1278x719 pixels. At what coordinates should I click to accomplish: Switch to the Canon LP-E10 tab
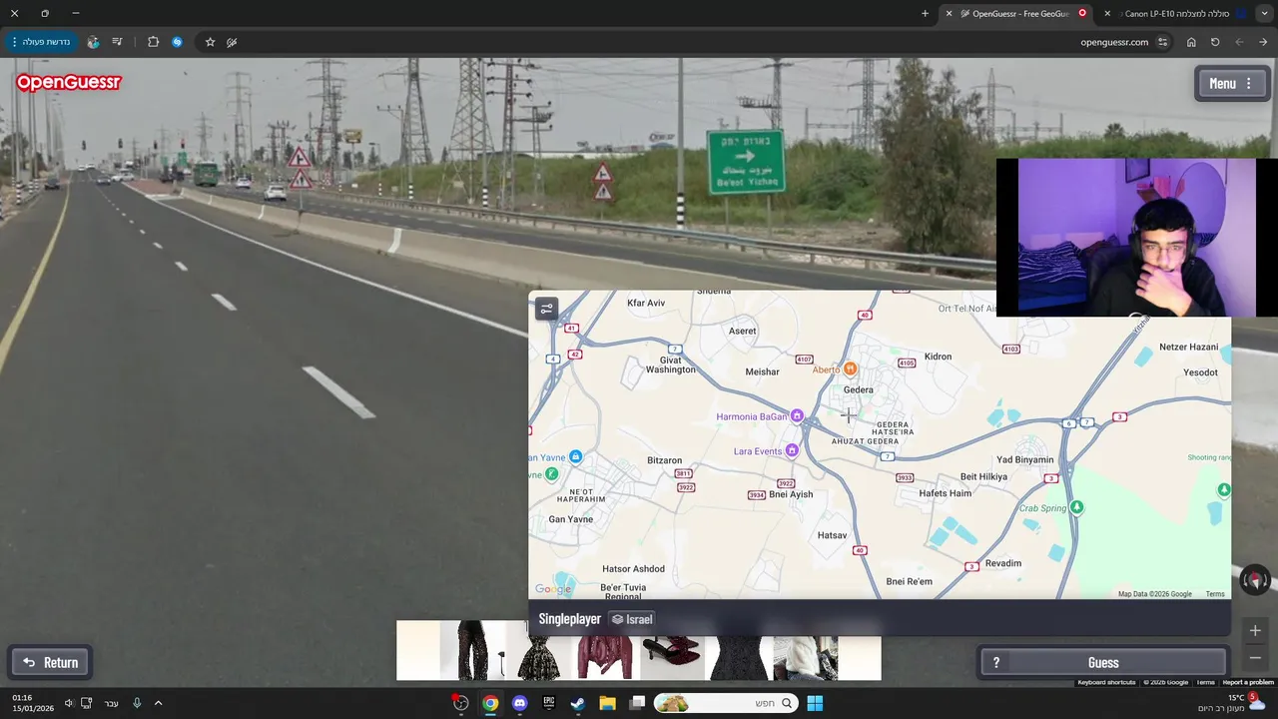(x=1176, y=13)
